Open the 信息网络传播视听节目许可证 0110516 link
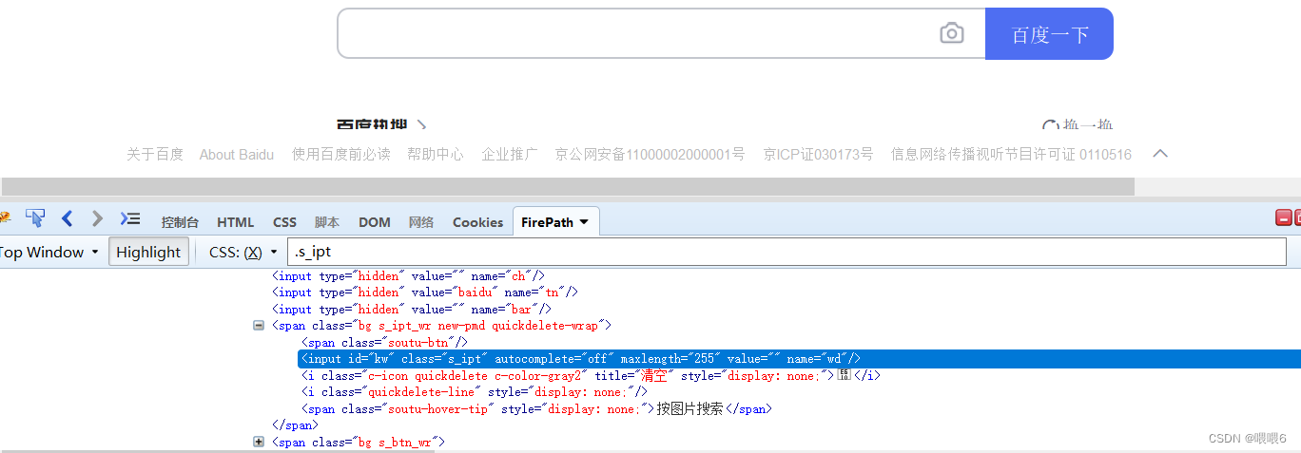 coord(1011,154)
